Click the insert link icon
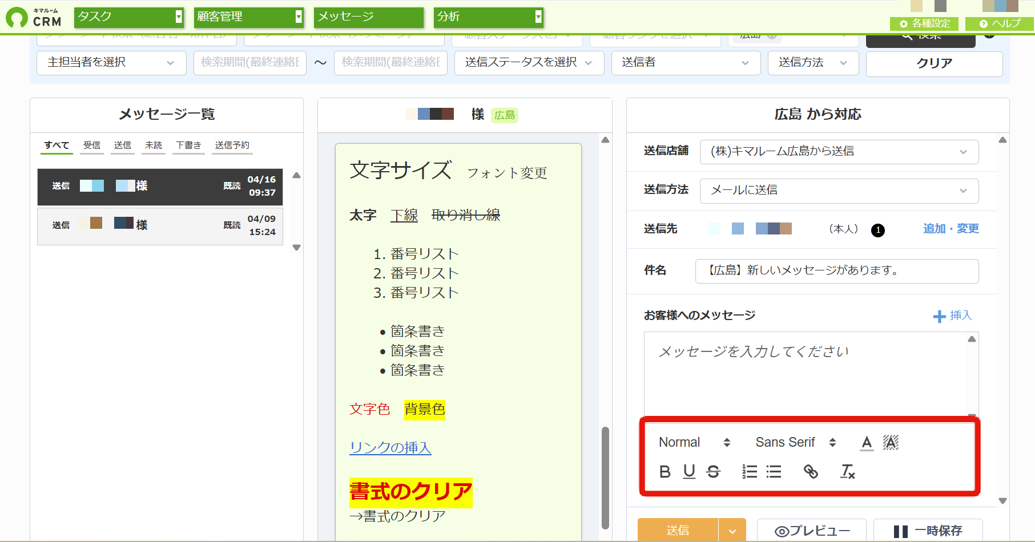 (x=811, y=471)
